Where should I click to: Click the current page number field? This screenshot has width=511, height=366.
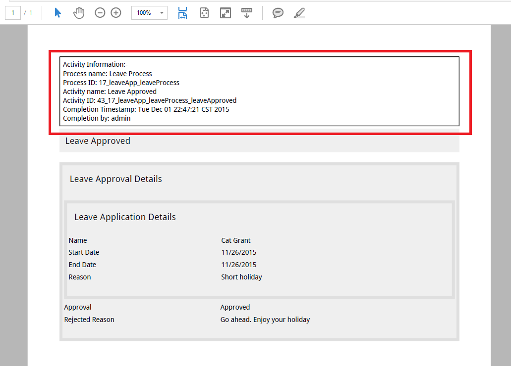[x=12, y=13]
